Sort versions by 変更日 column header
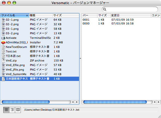 [131, 15]
